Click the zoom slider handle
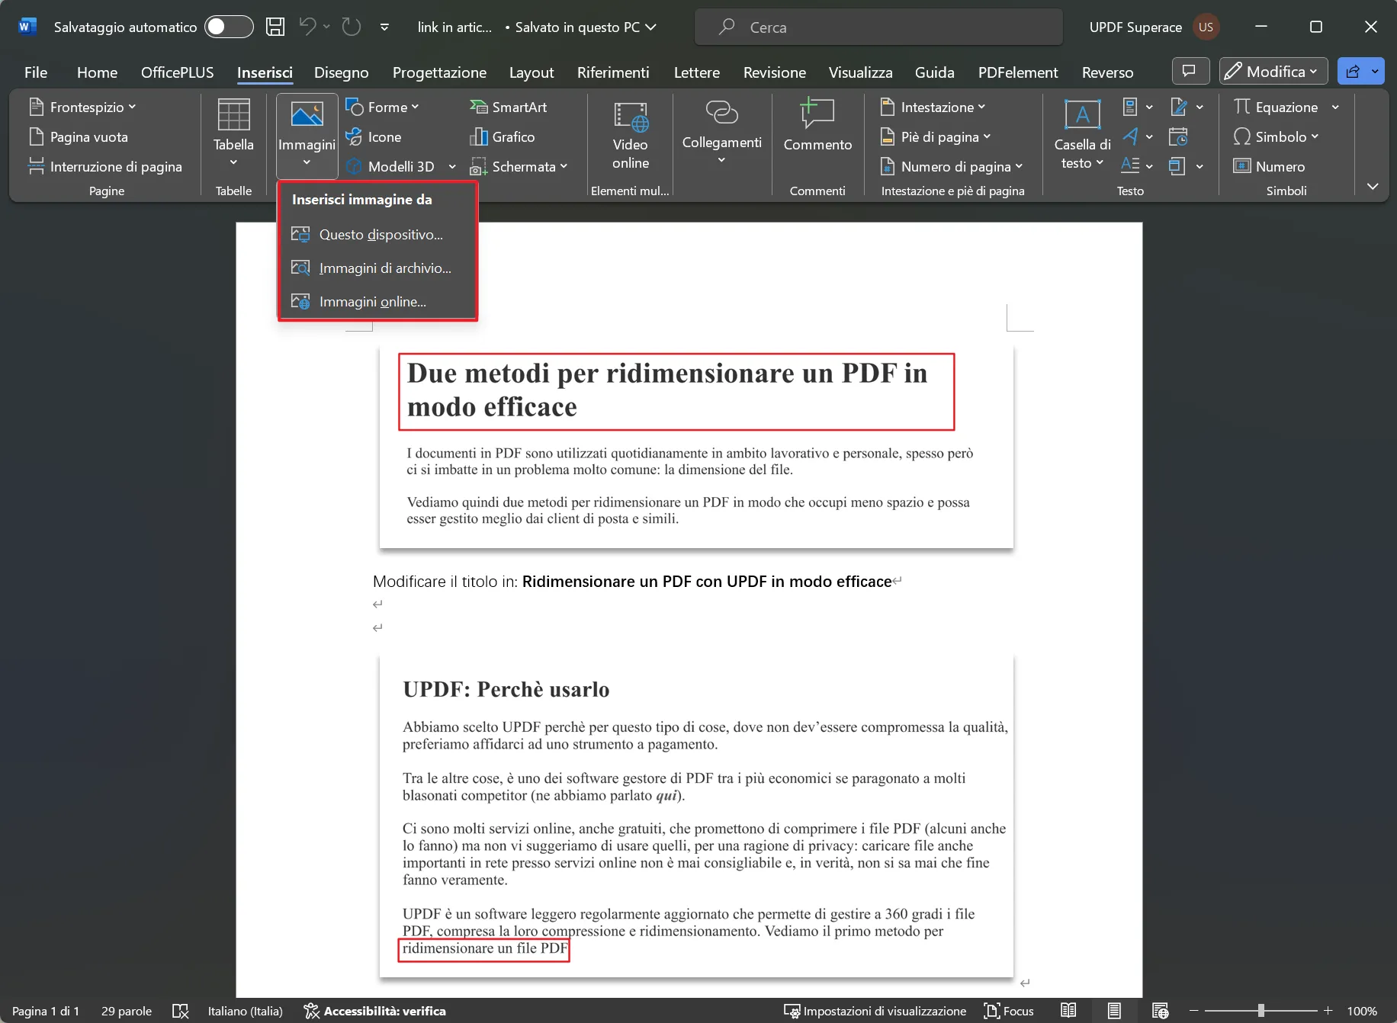Viewport: 1397px width, 1023px height. click(1261, 1011)
